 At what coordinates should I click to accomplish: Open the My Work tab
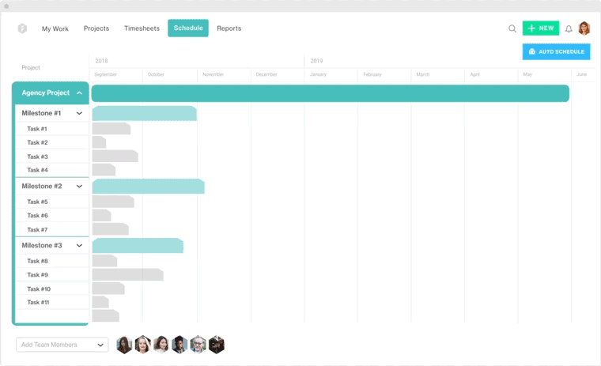tap(55, 28)
